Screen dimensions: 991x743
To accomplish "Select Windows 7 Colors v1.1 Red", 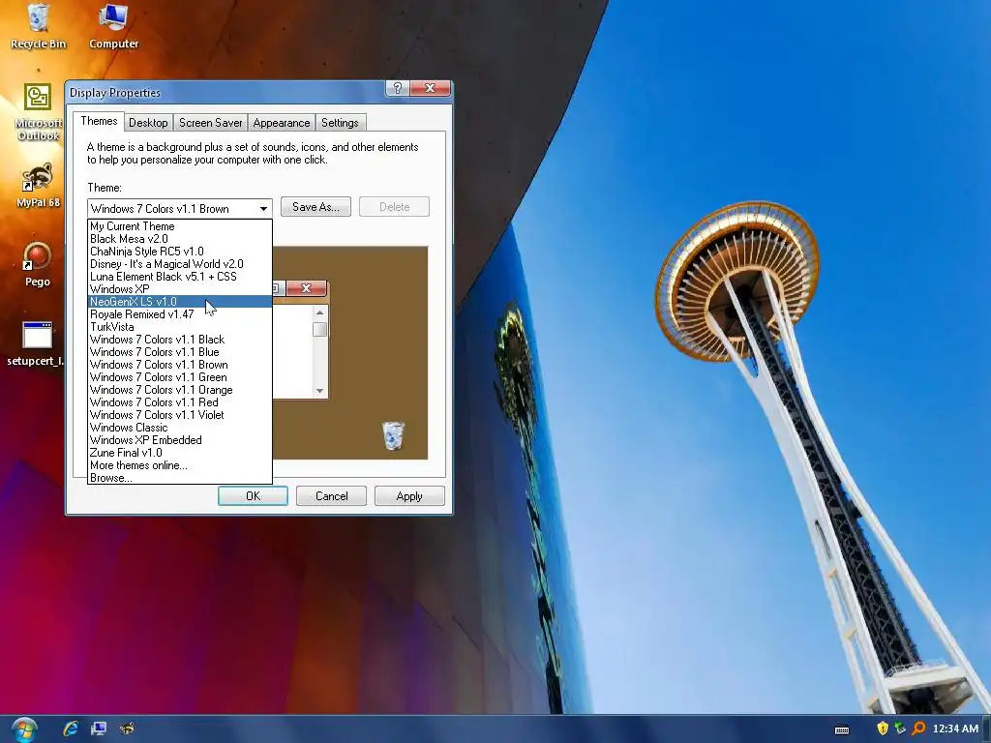I will tap(179, 402).
